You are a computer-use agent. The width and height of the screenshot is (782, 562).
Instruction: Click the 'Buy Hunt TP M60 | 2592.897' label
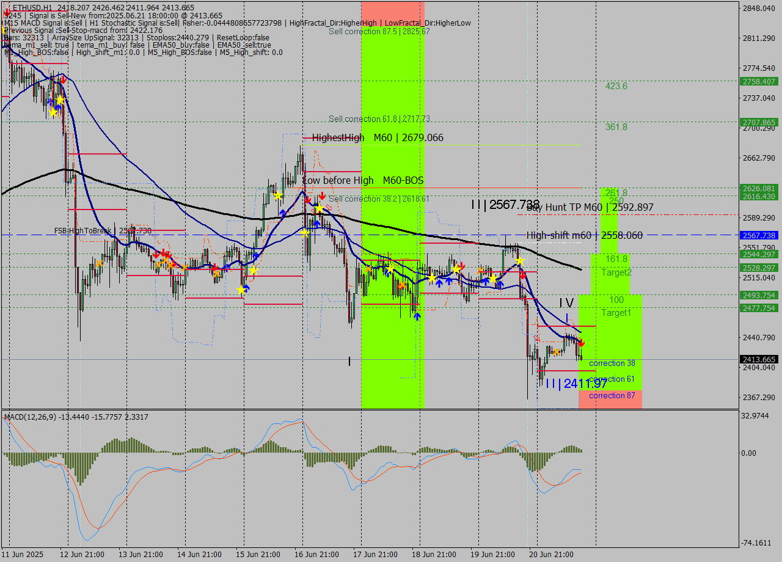coord(590,208)
